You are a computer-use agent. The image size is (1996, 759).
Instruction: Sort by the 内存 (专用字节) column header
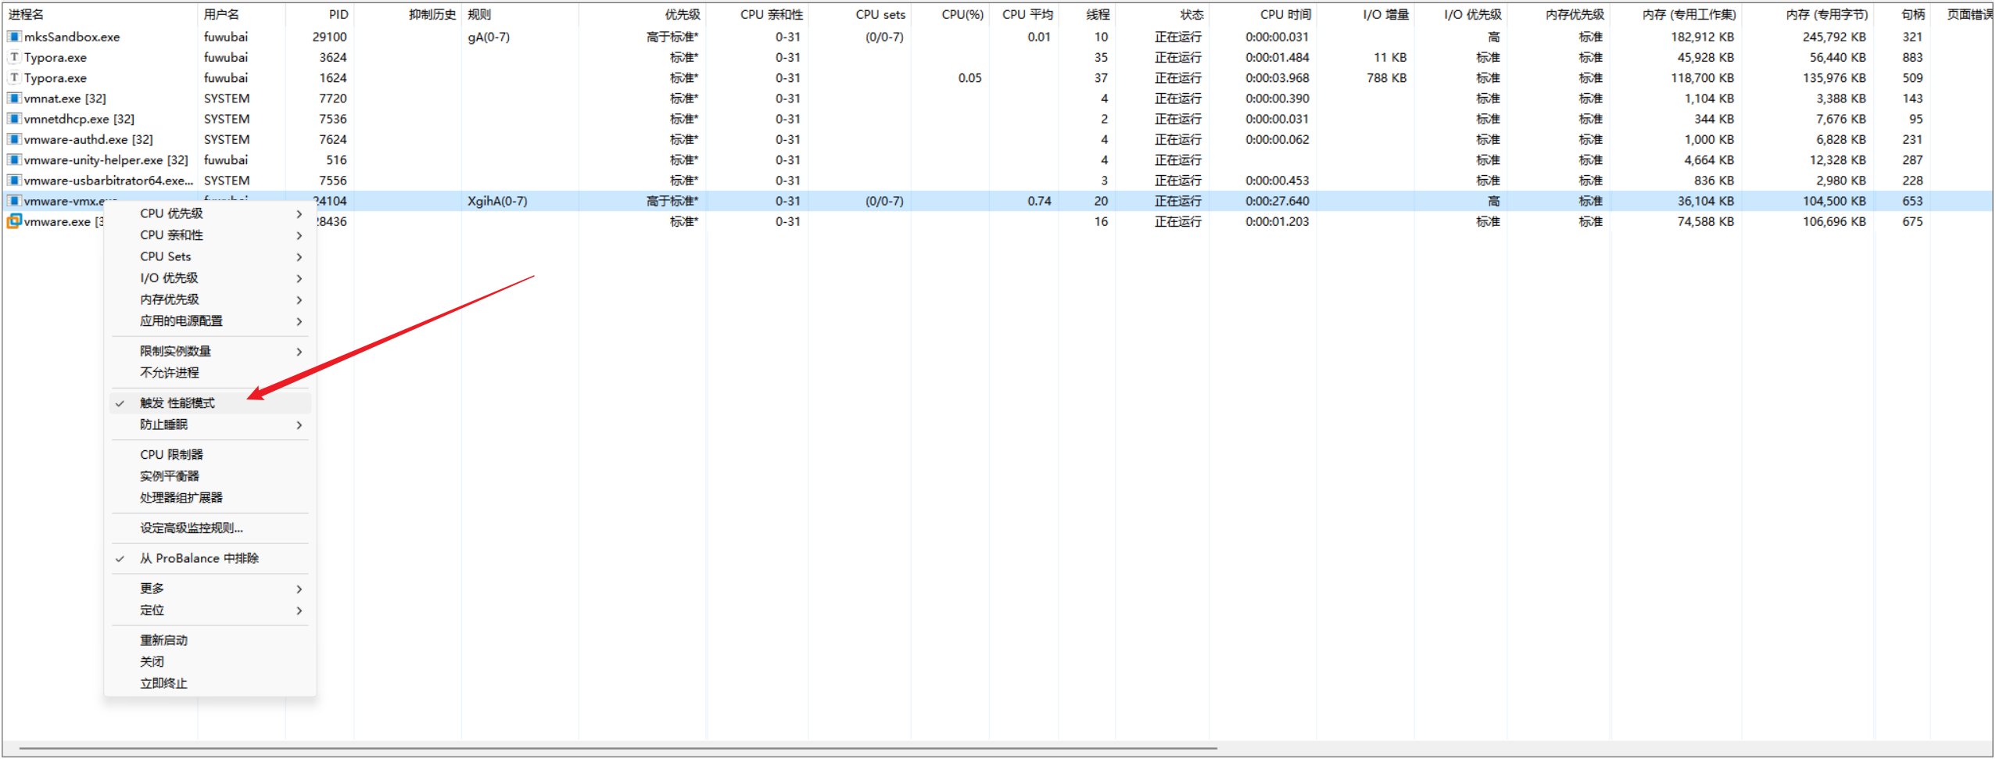(1808, 15)
